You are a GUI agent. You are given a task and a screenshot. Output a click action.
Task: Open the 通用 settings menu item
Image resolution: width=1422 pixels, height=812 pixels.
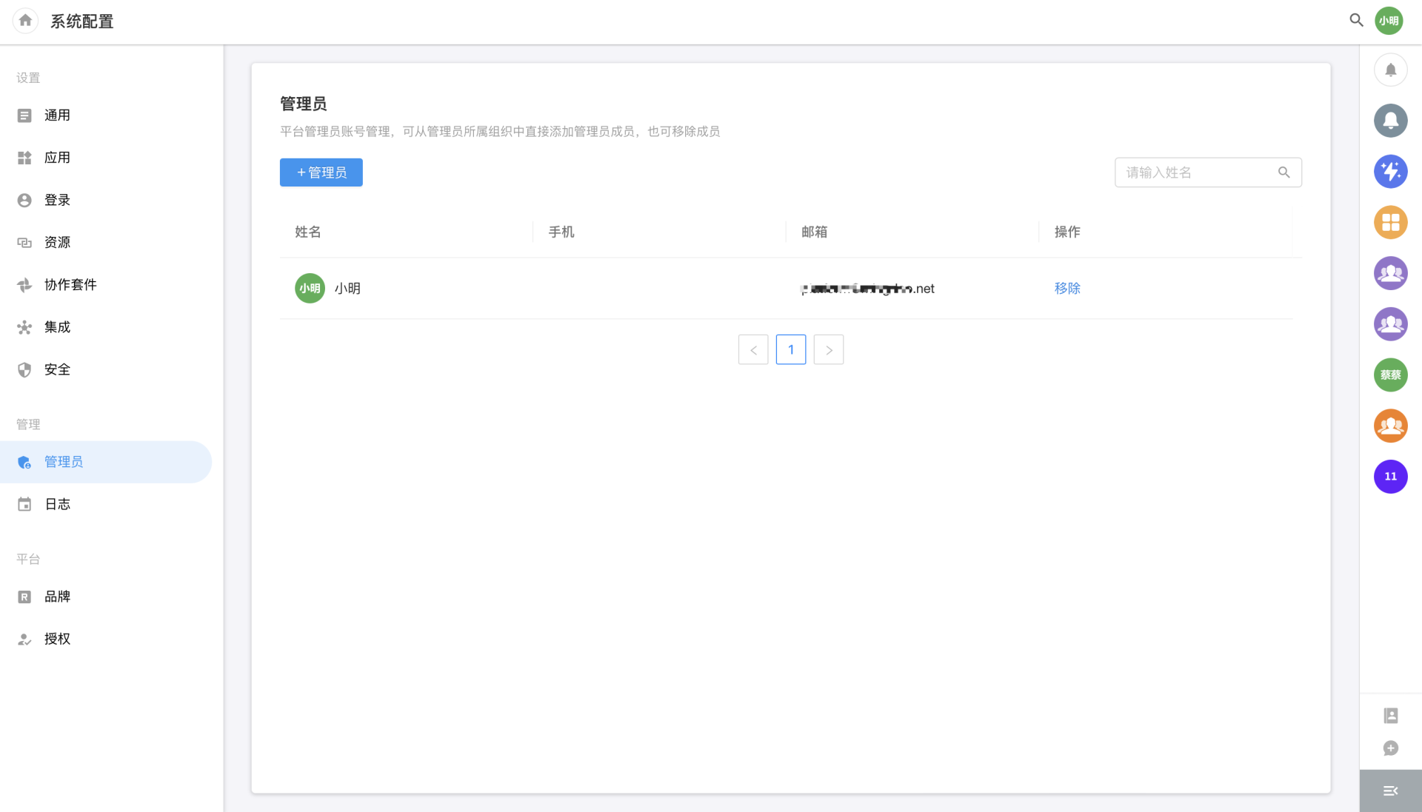(x=57, y=115)
